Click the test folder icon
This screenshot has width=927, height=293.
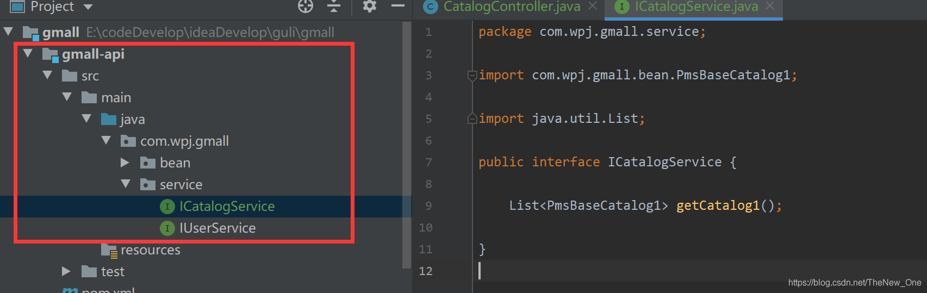pyautogui.click(x=89, y=271)
